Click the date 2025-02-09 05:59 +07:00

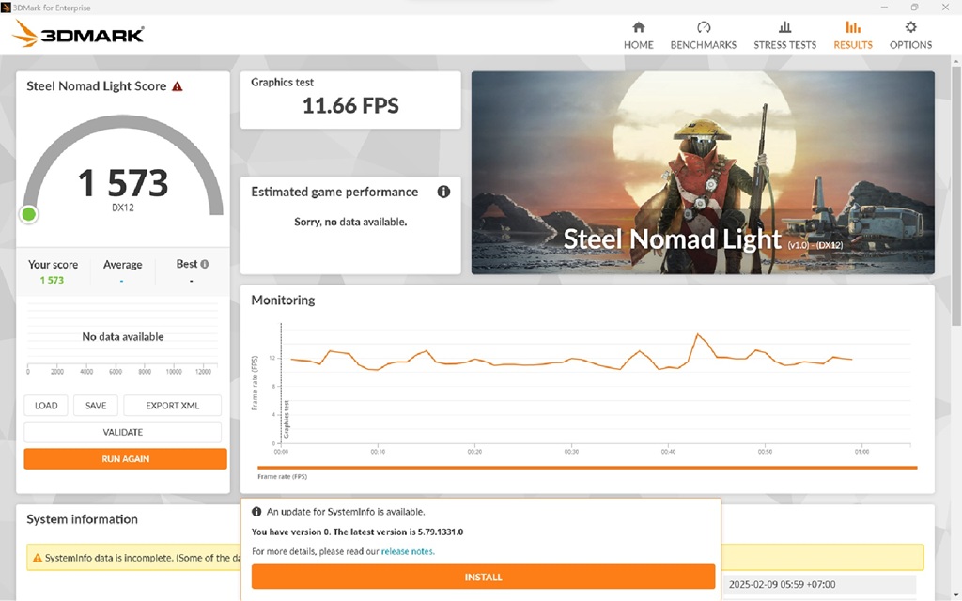click(782, 584)
